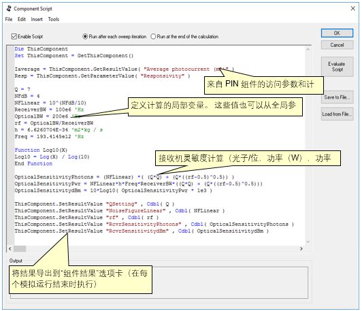Toggle the Enable Script checkbox

click(x=14, y=37)
